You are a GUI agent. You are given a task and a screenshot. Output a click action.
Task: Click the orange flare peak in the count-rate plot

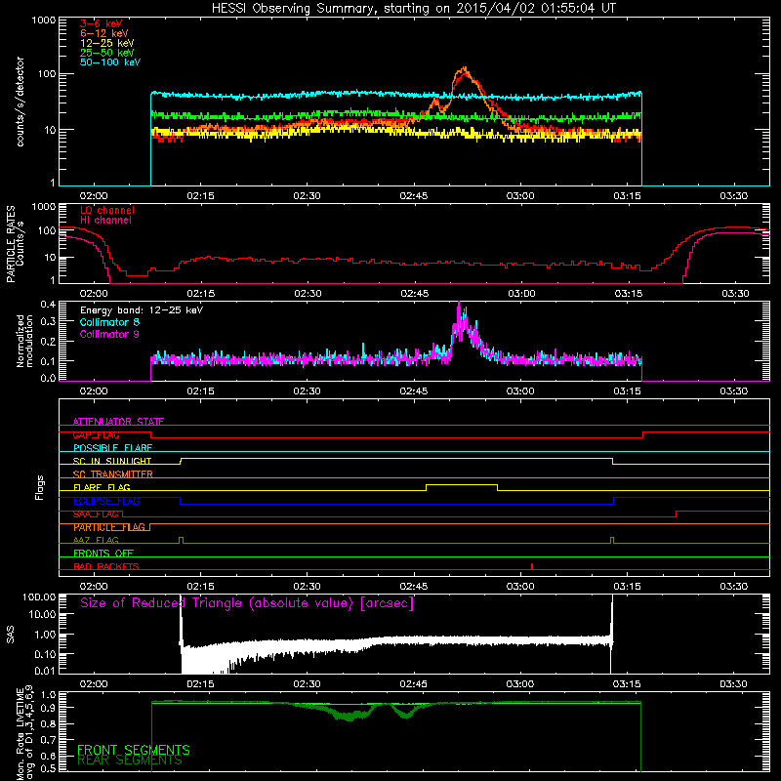pos(465,70)
